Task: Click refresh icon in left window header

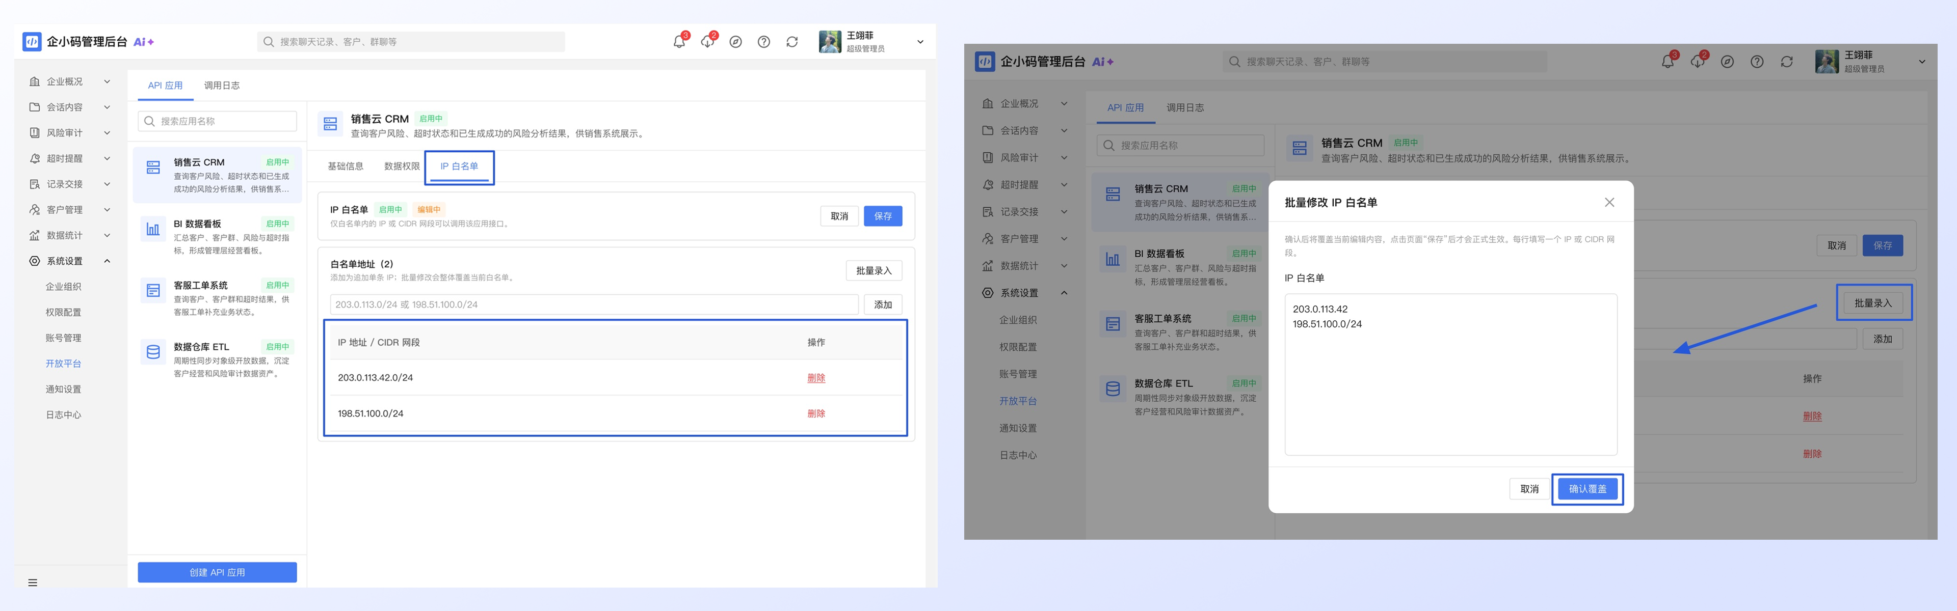Action: (791, 42)
